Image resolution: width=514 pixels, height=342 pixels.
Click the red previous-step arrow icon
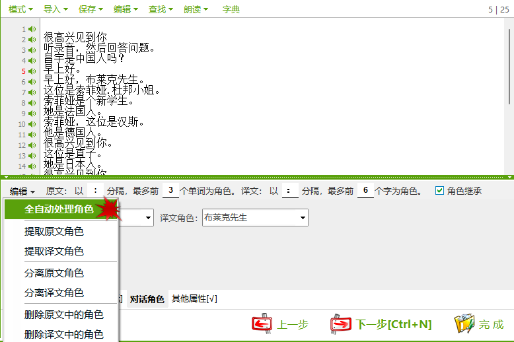coord(262,324)
